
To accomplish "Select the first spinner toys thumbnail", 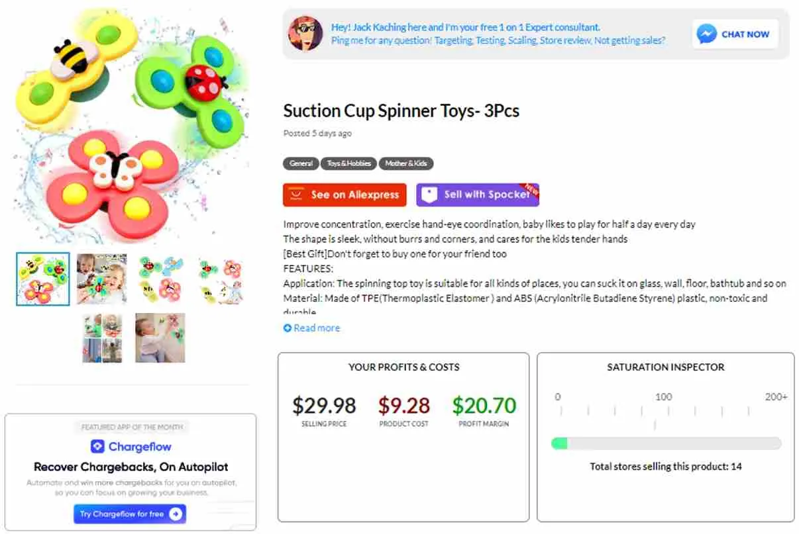I will pyautogui.click(x=43, y=279).
